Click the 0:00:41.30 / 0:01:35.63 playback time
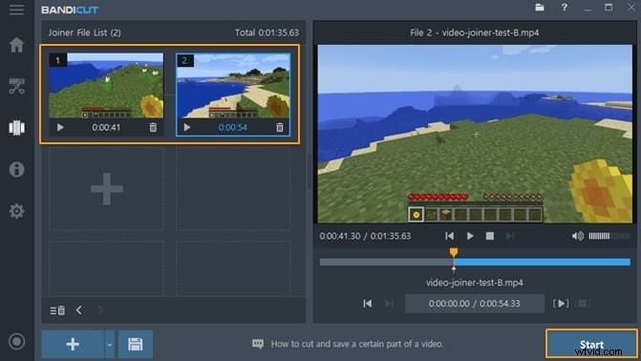Image resolution: width=641 pixels, height=361 pixels. click(365, 236)
